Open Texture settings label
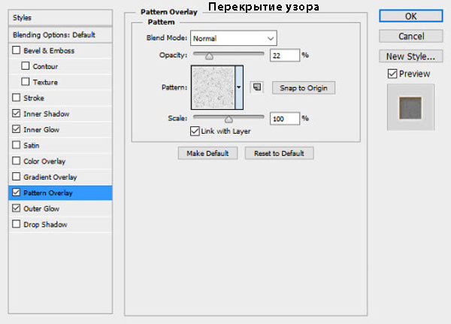Screen dimensions: 451x324 (x=45, y=82)
